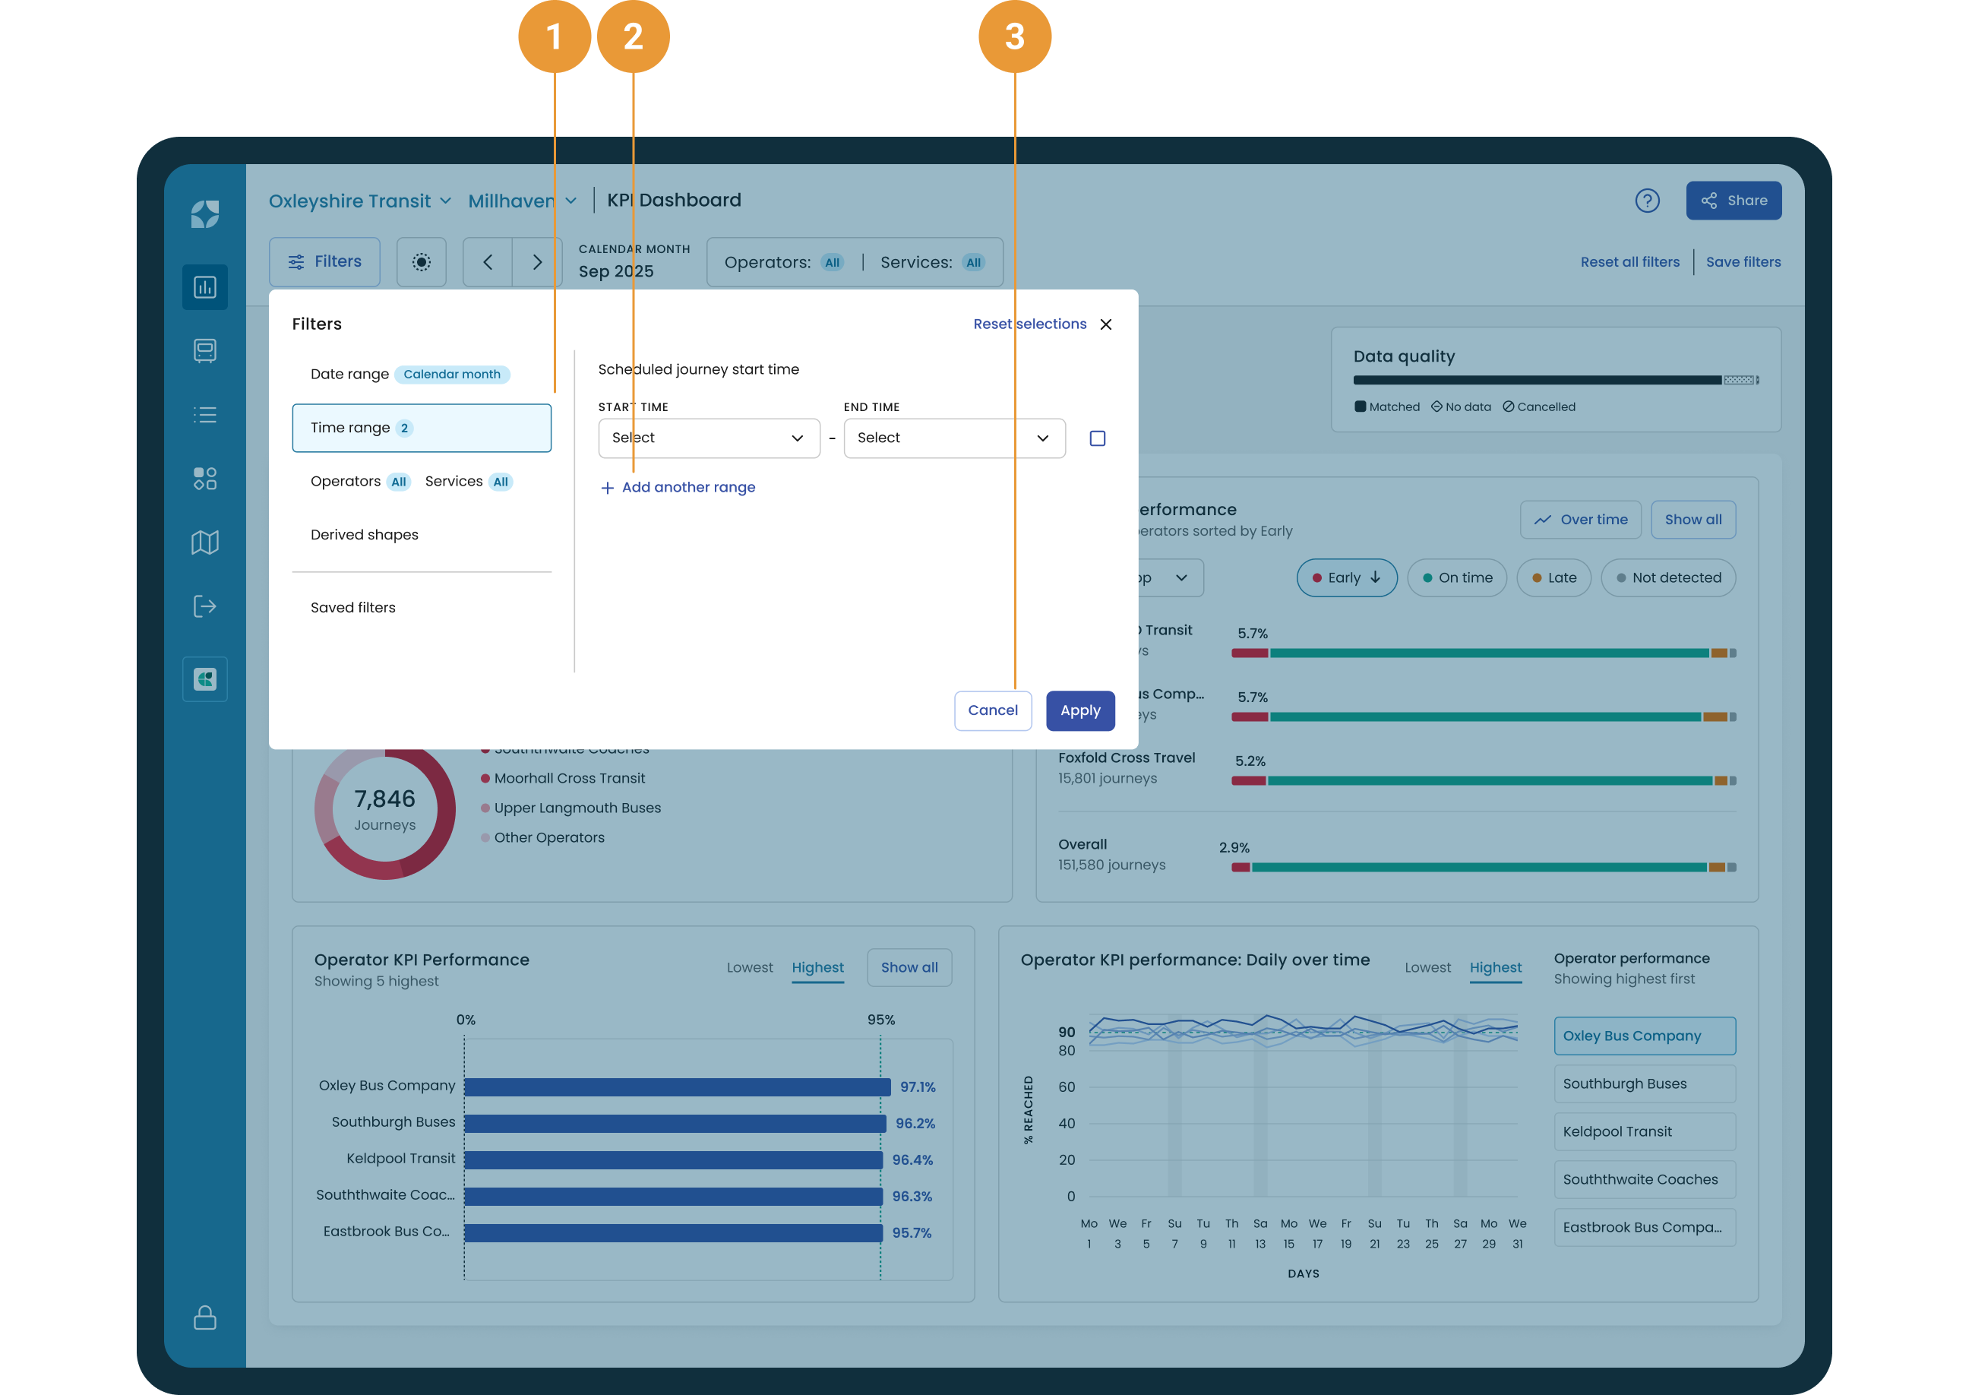
Task: Click the 7,846 Journeys donut chart
Action: pos(384,810)
